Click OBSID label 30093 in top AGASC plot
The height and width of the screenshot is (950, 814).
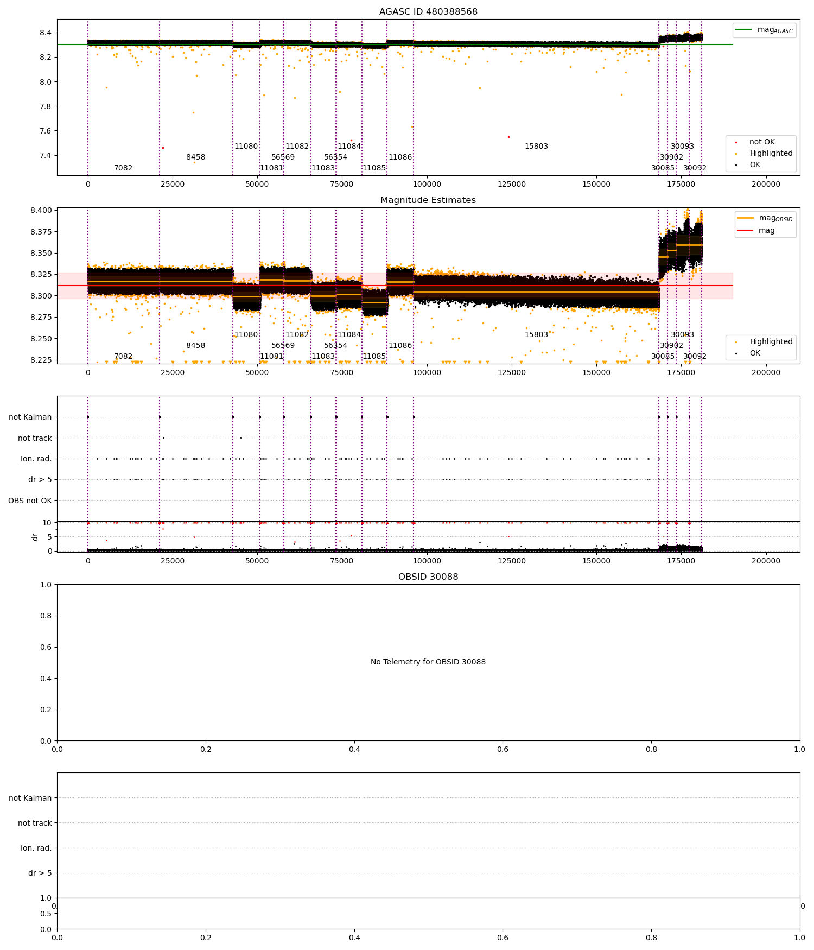coord(683,146)
